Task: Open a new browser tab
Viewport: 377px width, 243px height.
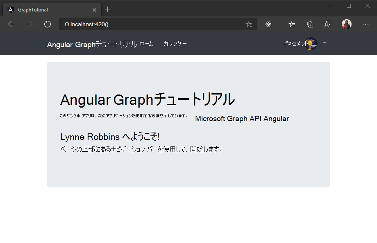Action: [107, 9]
